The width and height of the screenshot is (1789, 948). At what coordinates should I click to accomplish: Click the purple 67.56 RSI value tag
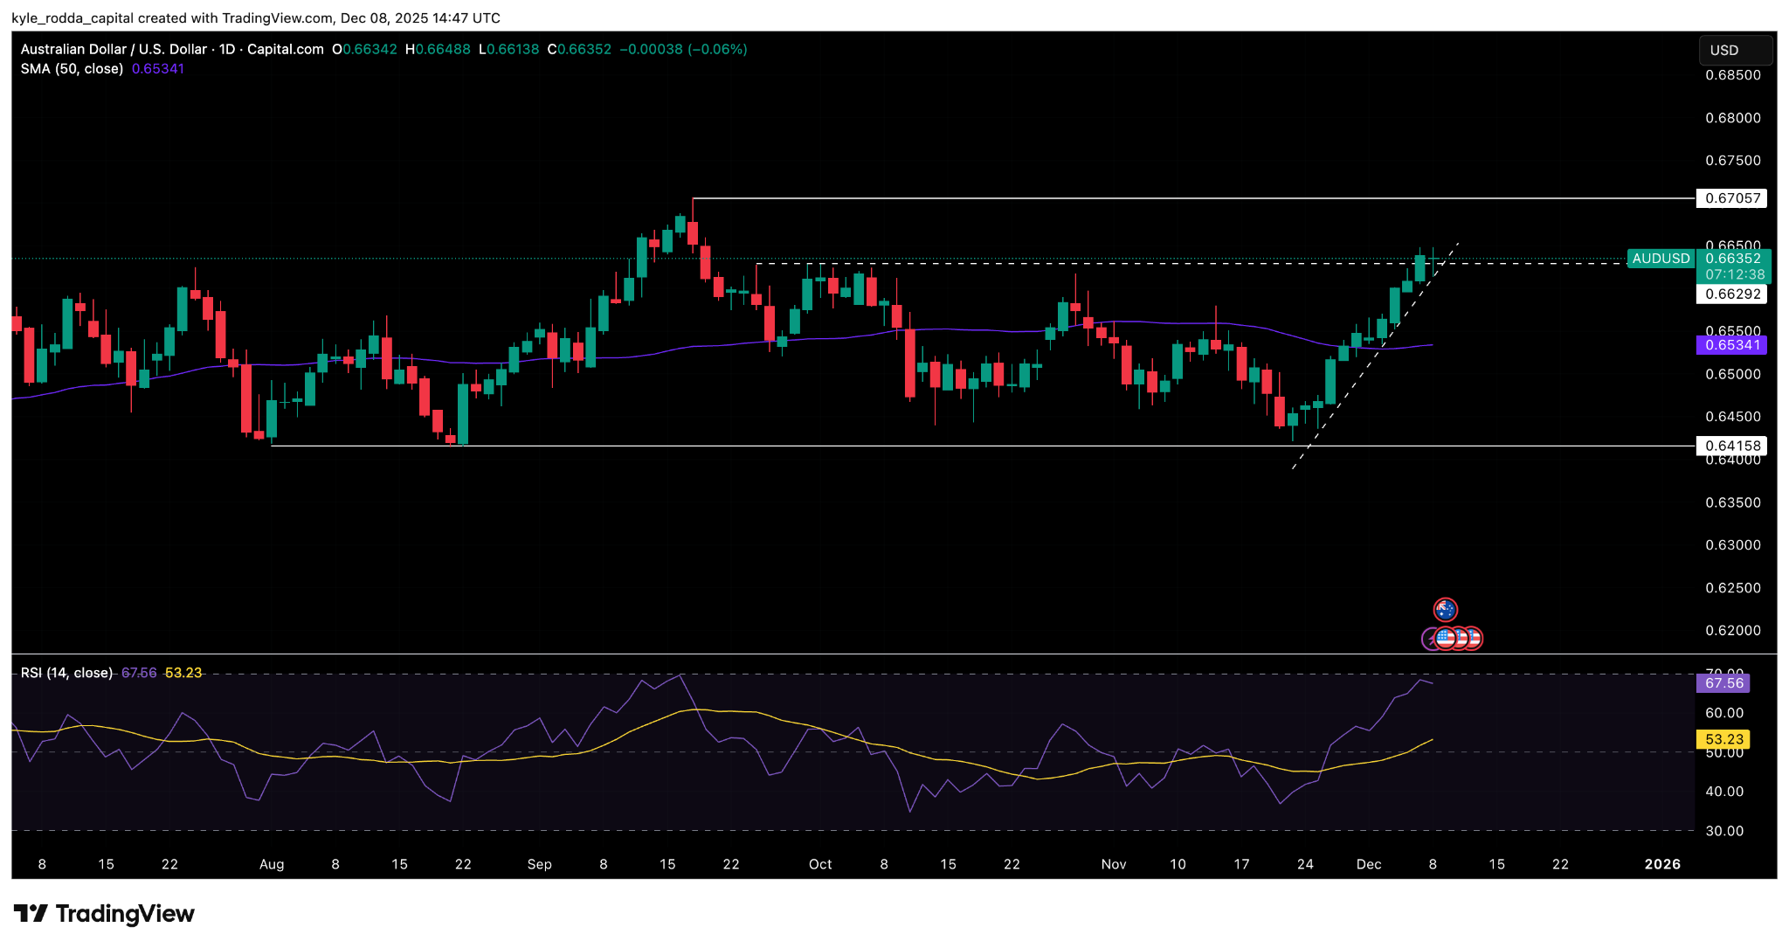click(x=1723, y=683)
